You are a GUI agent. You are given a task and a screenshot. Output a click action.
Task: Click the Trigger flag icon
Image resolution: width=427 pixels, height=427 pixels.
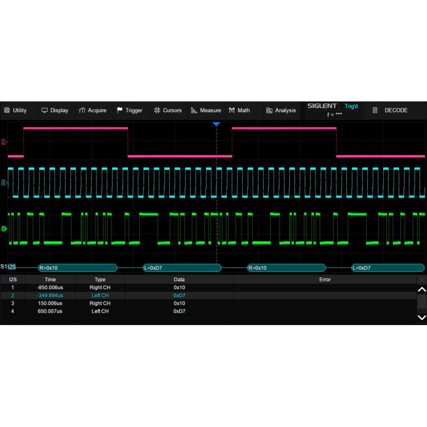[120, 110]
